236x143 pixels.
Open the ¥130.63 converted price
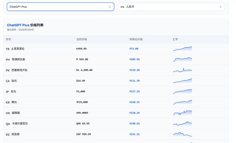click(x=134, y=124)
